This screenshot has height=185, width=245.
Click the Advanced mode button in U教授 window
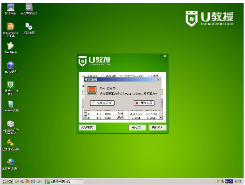click(x=88, y=127)
